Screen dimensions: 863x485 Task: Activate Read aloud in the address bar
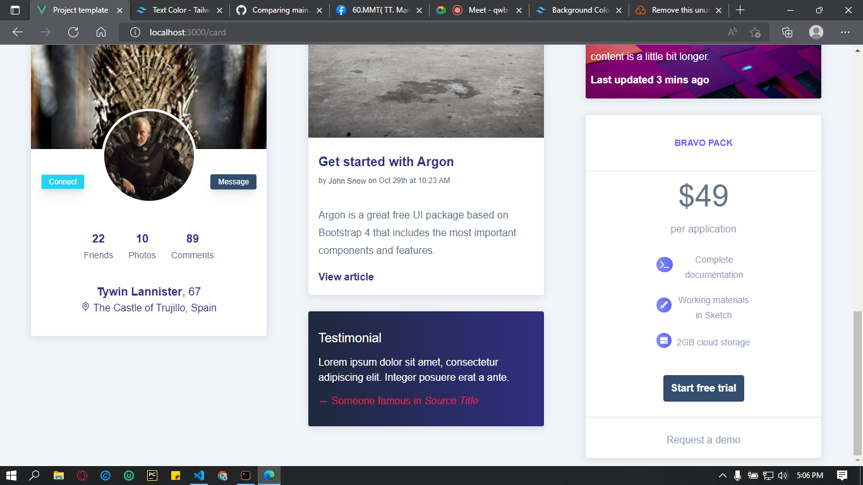733,32
